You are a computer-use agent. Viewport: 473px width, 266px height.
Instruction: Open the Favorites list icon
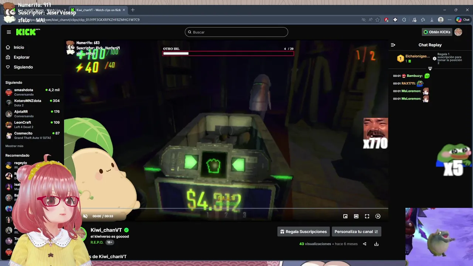423,20
